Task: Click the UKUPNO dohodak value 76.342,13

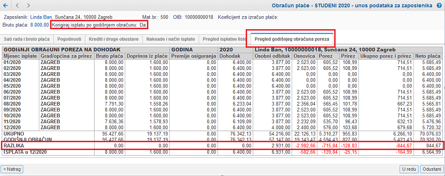Action: click(241, 133)
